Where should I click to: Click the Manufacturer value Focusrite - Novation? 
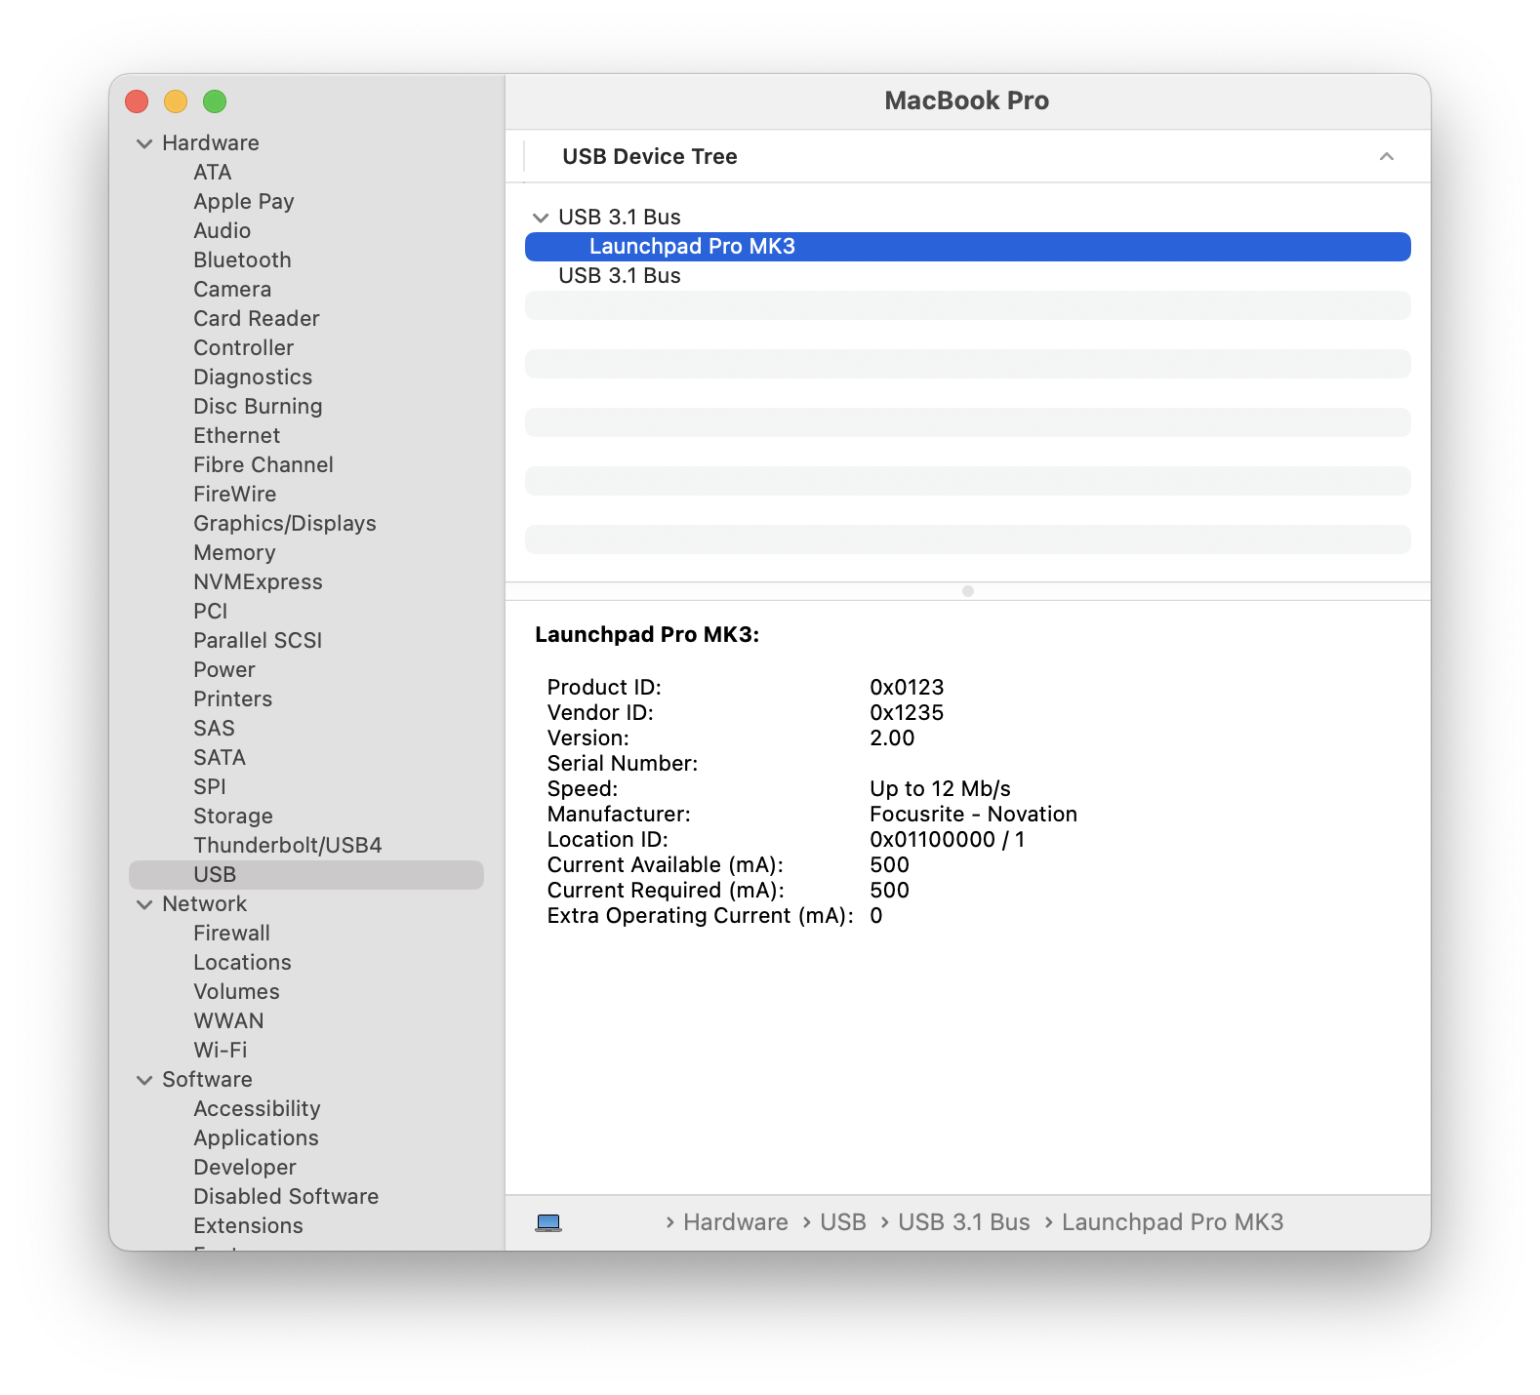[973, 815]
